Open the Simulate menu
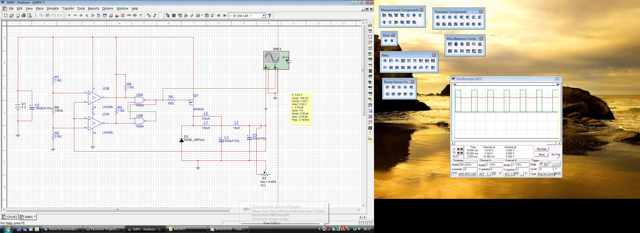 point(52,9)
